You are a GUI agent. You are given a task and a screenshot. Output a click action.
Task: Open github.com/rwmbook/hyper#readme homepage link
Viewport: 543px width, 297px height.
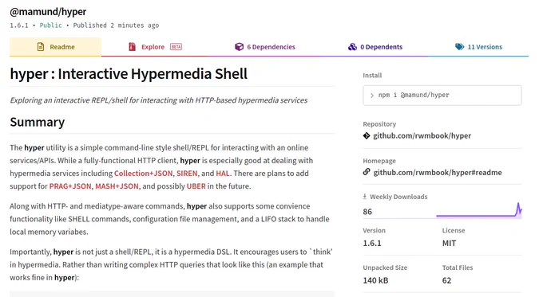[438, 172]
